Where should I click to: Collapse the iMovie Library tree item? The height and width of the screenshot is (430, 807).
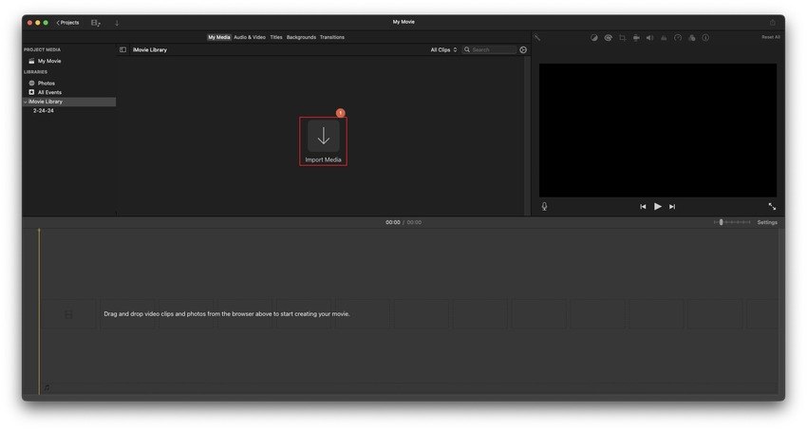26,102
